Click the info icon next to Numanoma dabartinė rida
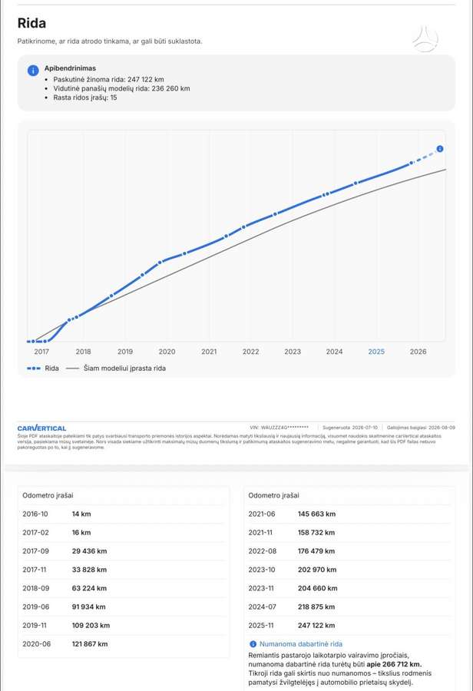This screenshot has height=691, width=473. 253,644
